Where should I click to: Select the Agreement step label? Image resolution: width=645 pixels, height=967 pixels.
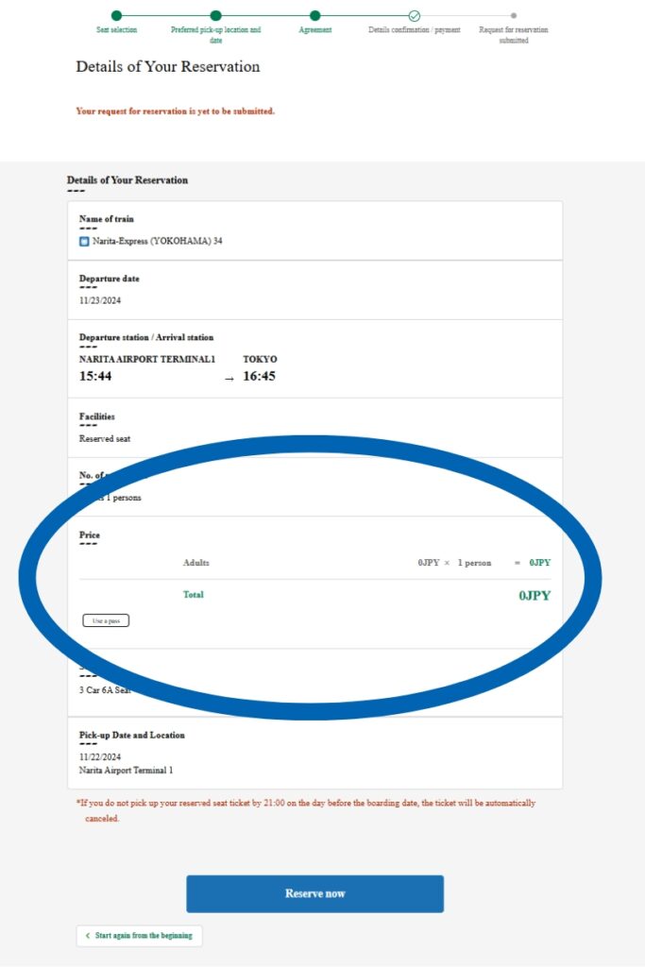pos(314,30)
